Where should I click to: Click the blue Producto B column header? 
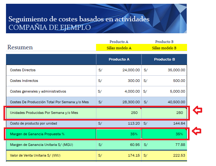[164, 59]
